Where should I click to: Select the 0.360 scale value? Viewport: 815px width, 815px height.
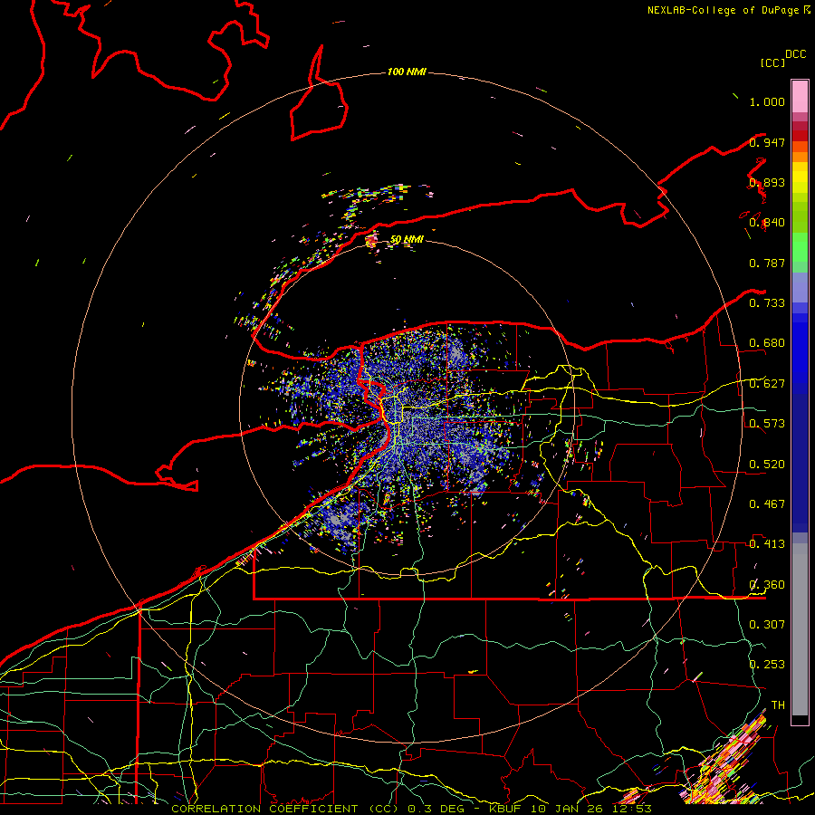pos(767,585)
